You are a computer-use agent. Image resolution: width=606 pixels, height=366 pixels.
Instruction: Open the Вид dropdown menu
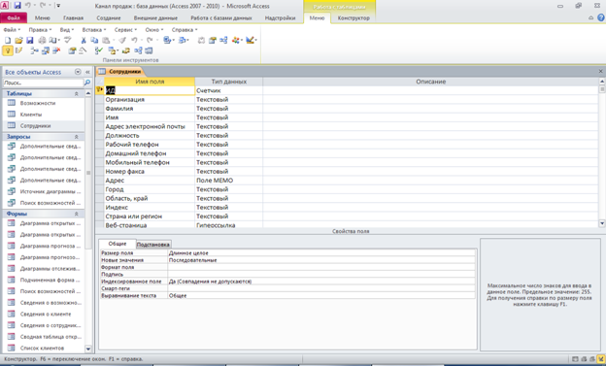tap(66, 29)
